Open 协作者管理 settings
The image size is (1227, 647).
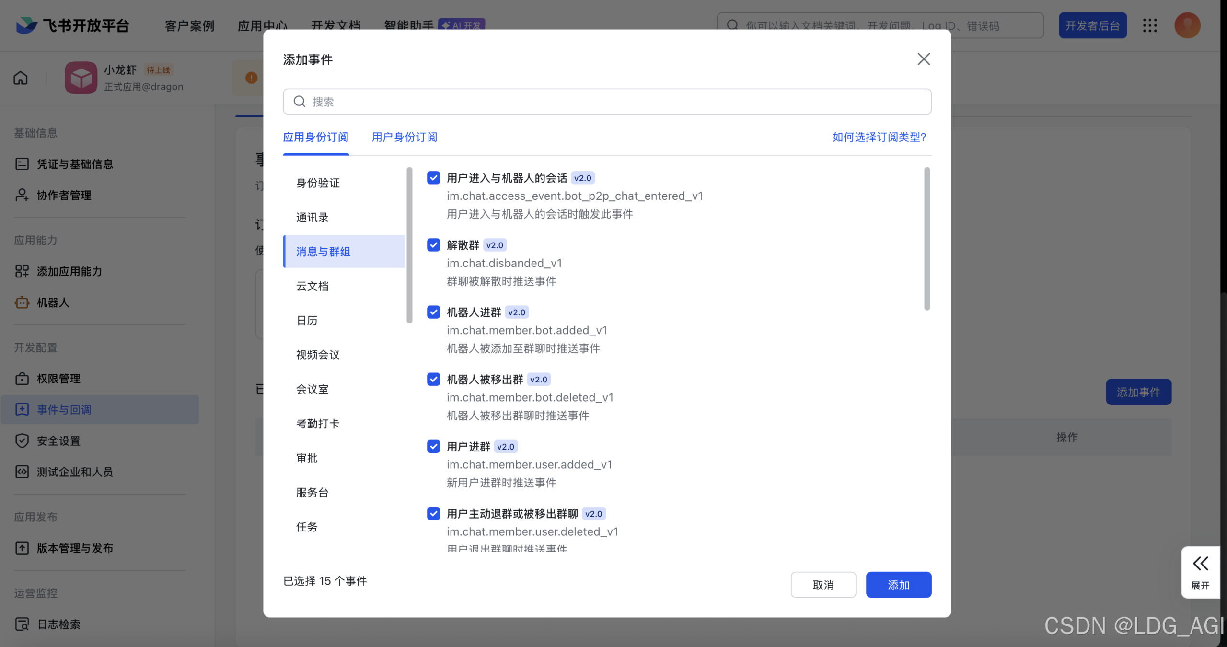pos(64,195)
